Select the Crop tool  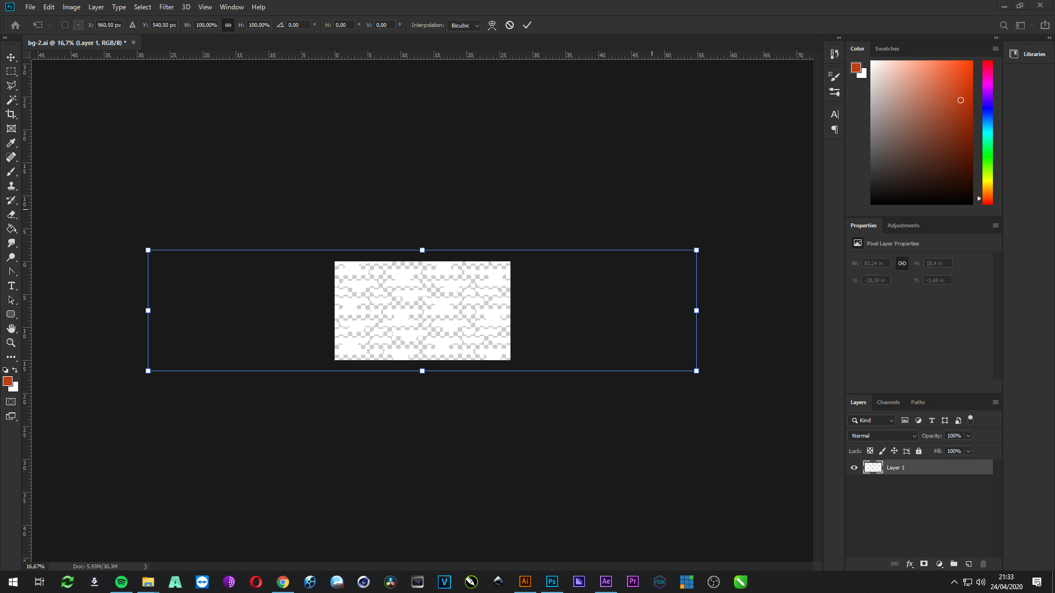click(11, 115)
